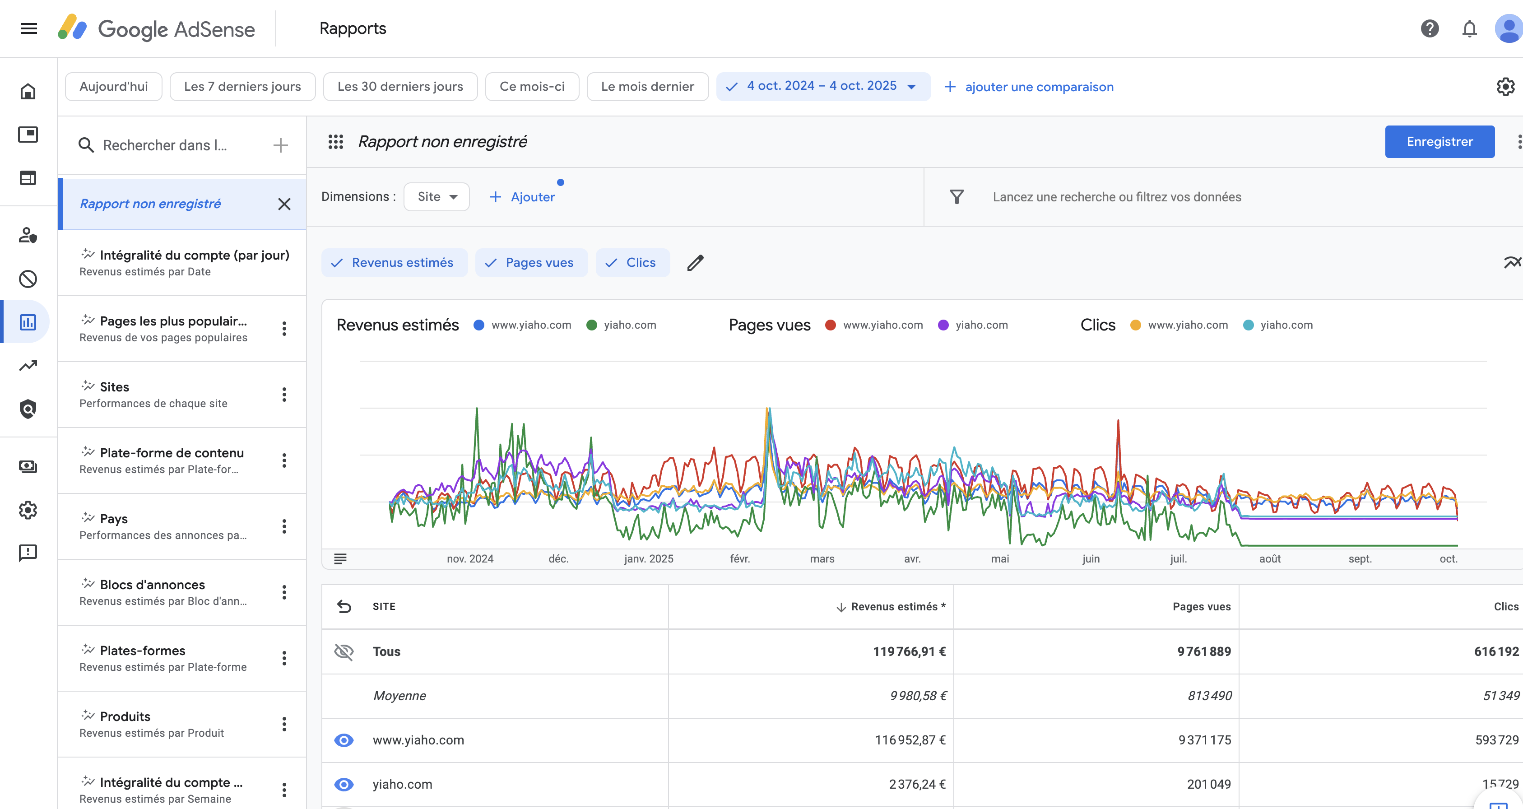Viewport: 1523px width, 809px height.
Task: Click the Payments sidebar icon
Action: [28, 467]
